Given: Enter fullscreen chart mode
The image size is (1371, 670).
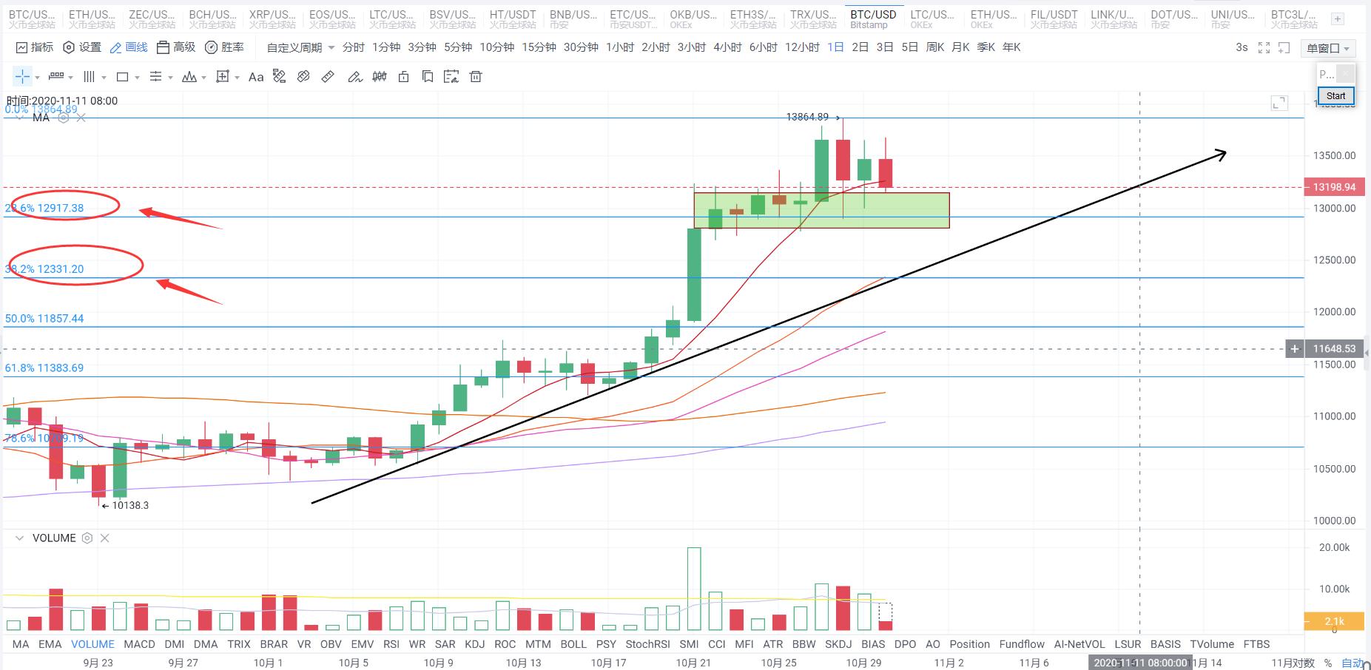Looking at the screenshot, I should (x=1264, y=48).
